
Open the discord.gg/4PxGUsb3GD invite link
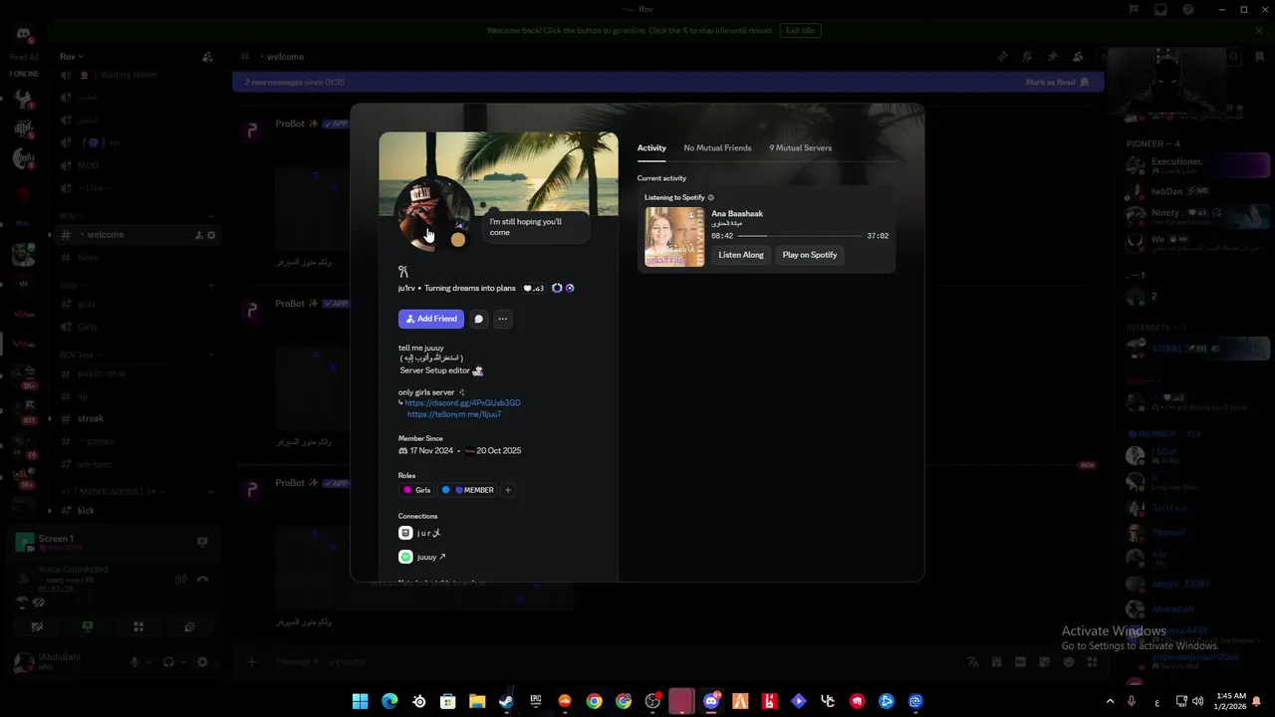point(462,403)
